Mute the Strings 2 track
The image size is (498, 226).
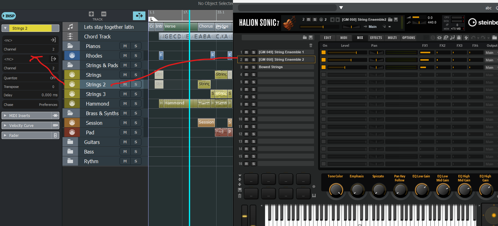(125, 85)
